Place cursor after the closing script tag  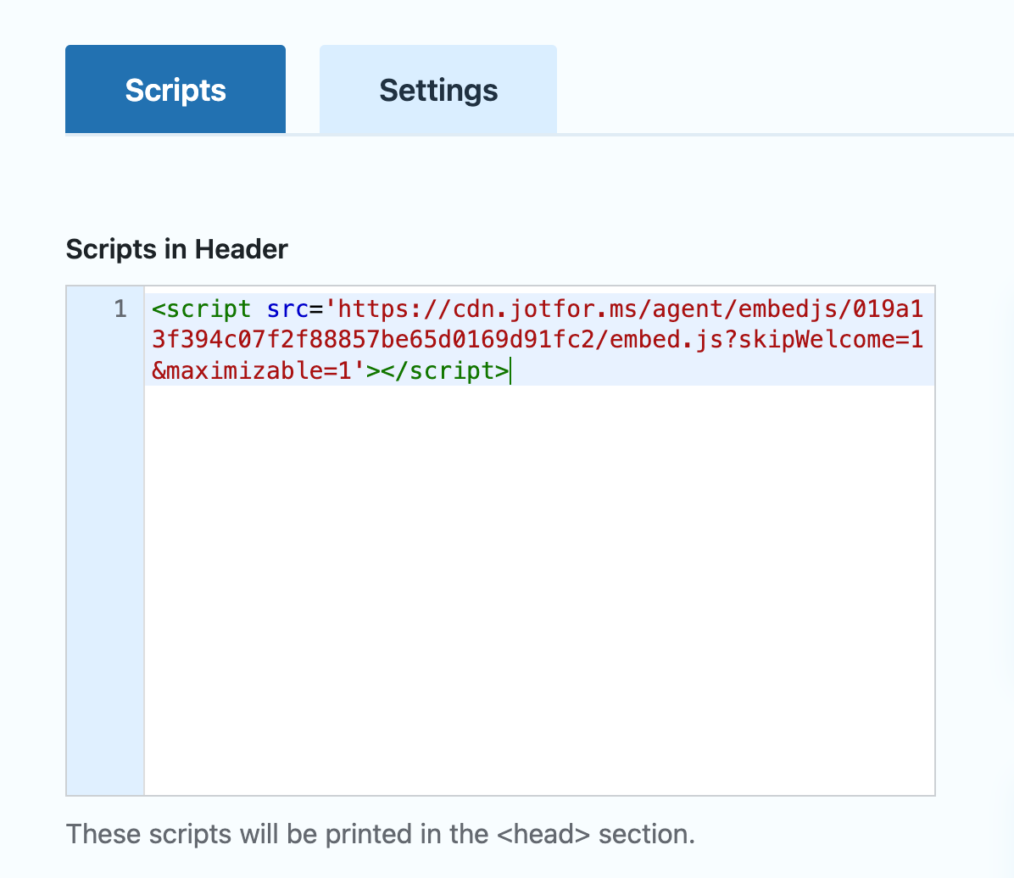(x=511, y=370)
